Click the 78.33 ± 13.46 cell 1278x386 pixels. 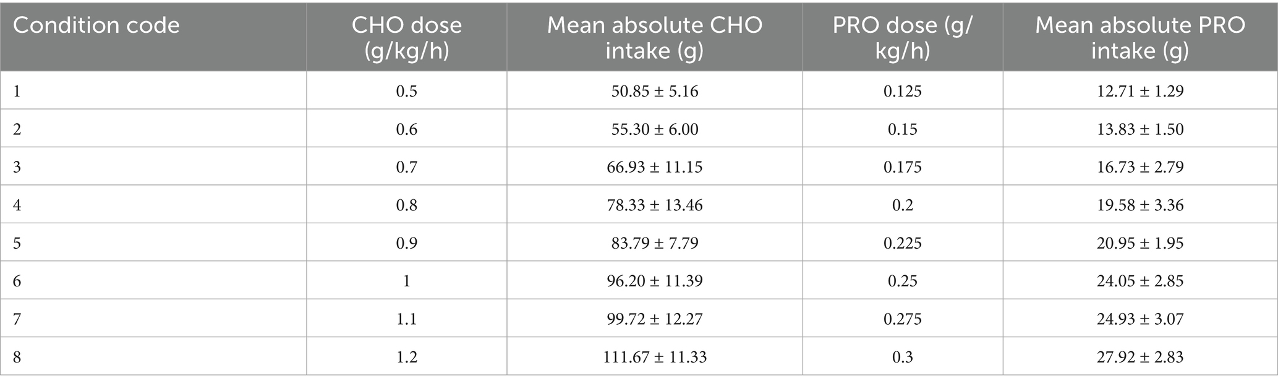[x=654, y=205]
